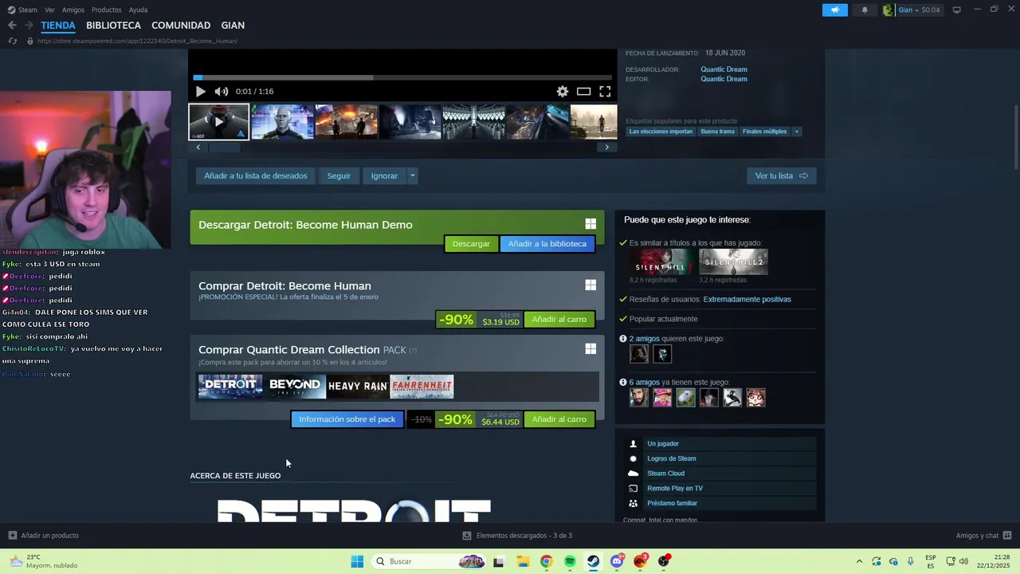Open OBS from the Windows taskbar
The width and height of the screenshot is (1020, 574).
pos(664,561)
